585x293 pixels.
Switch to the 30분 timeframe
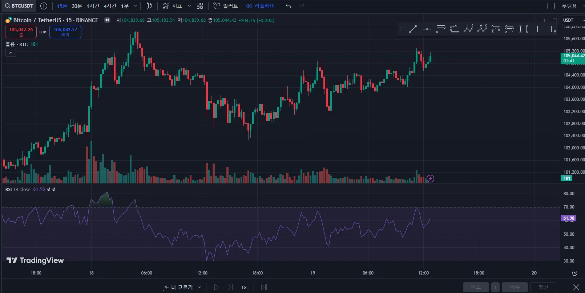[x=77, y=6]
